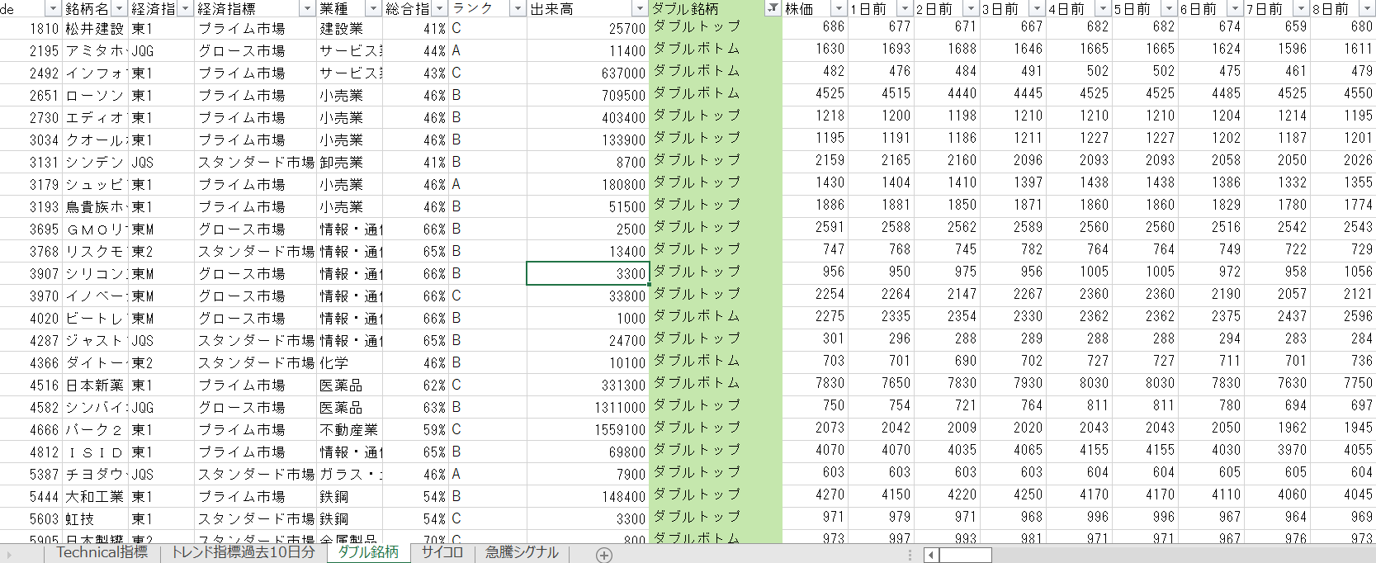Switch to the サイコロ sheet tab
Image resolution: width=1376 pixels, height=563 pixels.
tap(442, 552)
